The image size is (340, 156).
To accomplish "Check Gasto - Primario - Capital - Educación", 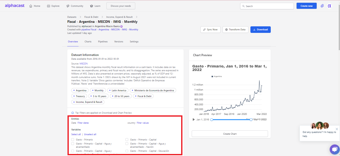I will (x=127, y=151).
